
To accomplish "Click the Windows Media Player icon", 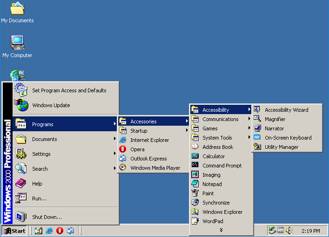I will [x=123, y=167].
